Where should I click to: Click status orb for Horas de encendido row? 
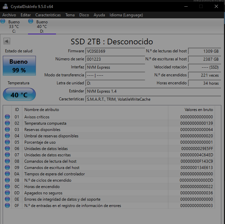coord(7,186)
